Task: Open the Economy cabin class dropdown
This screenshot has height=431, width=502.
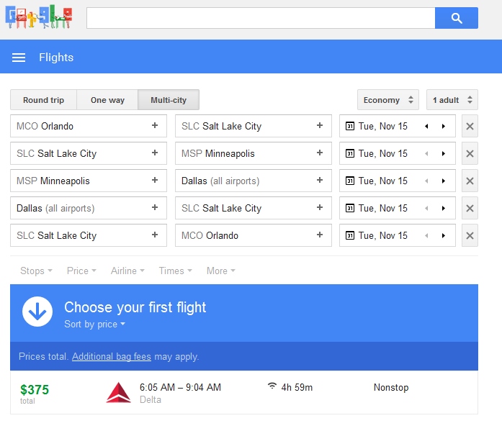Action: [x=387, y=100]
